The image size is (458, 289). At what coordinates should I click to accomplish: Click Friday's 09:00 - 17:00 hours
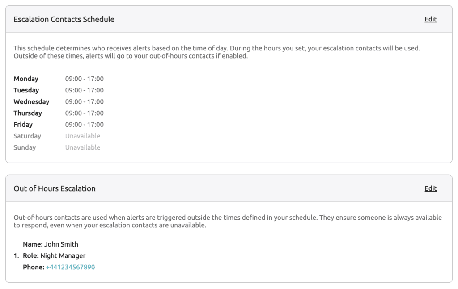(x=84, y=125)
